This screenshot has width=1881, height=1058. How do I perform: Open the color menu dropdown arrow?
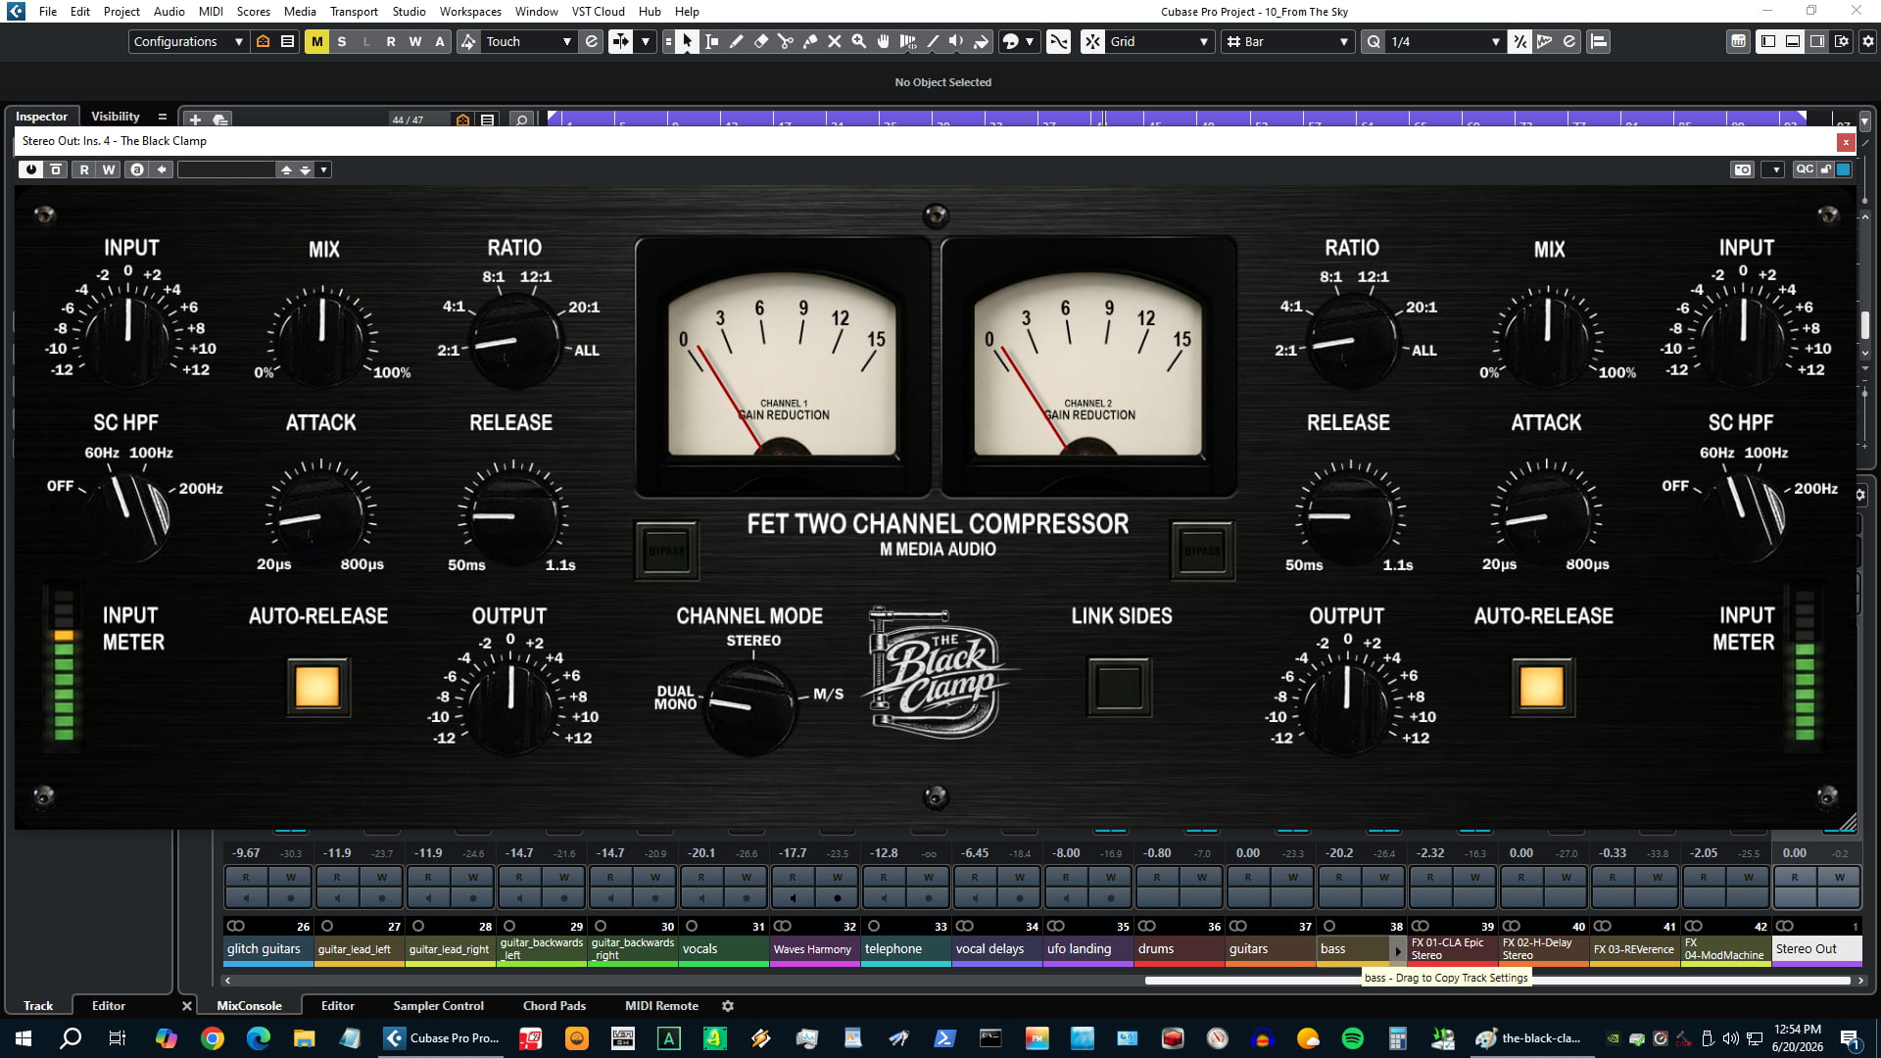pos(1030,41)
